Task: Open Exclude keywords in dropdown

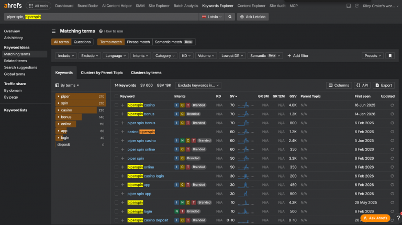Action: pyautogui.click(x=198, y=86)
